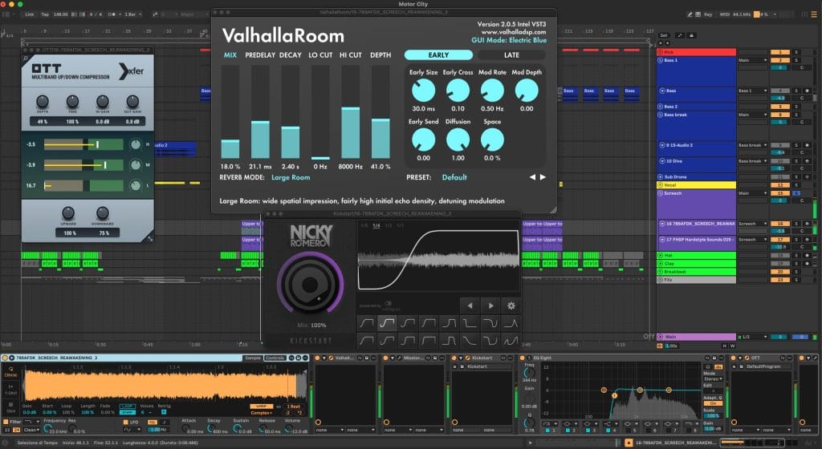Click the Diffusion knob in ValhallaRoom
The image size is (822, 449).
coord(458,140)
